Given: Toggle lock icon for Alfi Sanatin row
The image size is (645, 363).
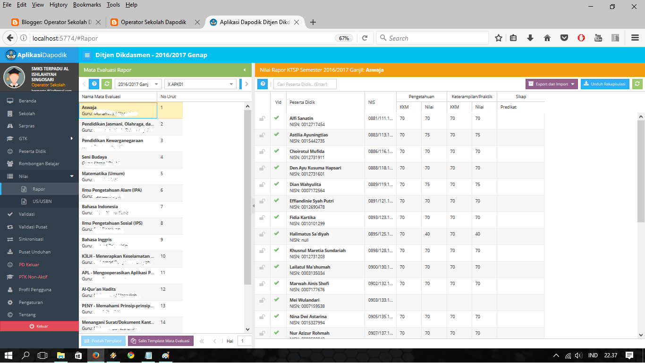Looking at the screenshot, I should click(x=262, y=118).
